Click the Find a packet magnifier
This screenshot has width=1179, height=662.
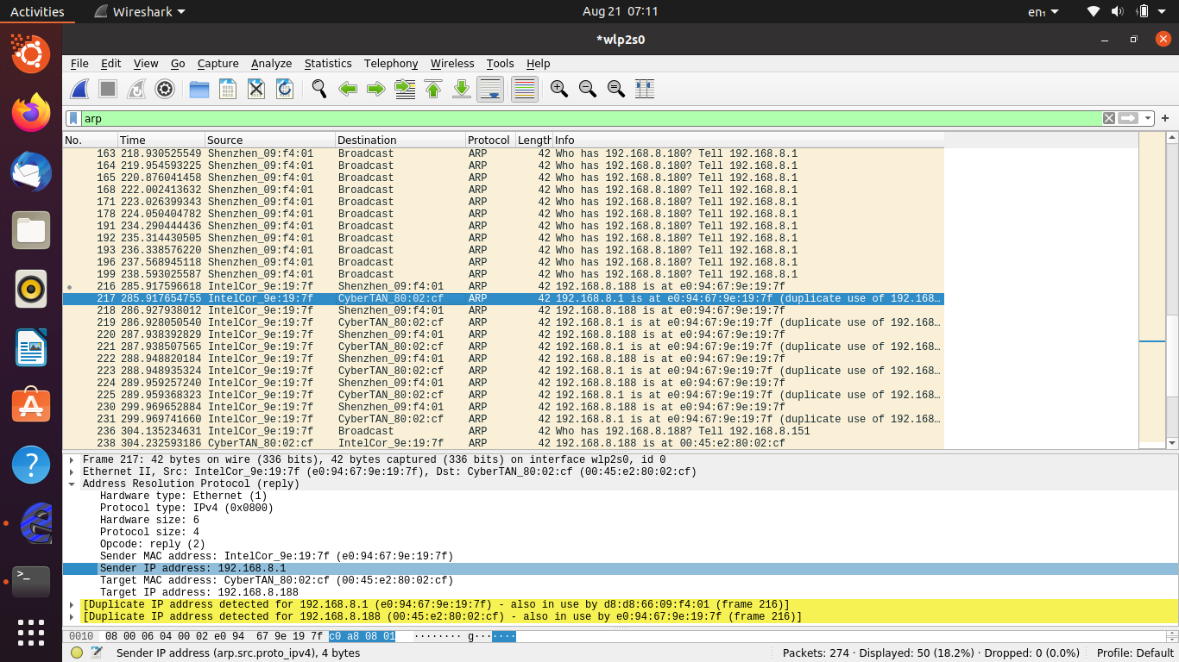[x=319, y=89]
